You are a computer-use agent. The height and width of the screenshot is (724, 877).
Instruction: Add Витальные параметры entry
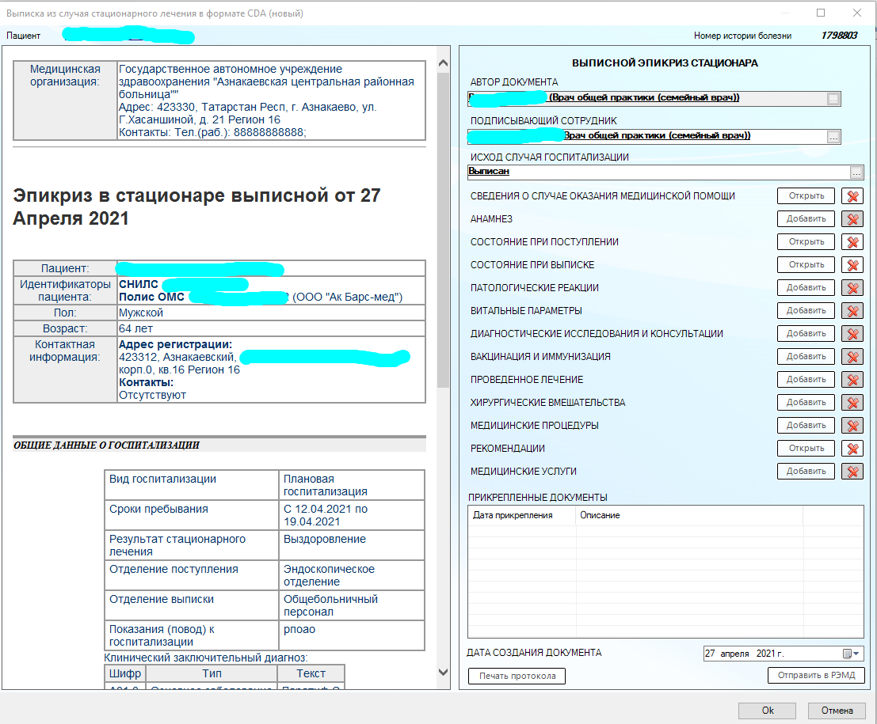(x=806, y=311)
